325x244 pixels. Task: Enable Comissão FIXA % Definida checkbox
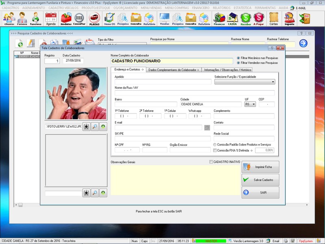coord(215,150)
